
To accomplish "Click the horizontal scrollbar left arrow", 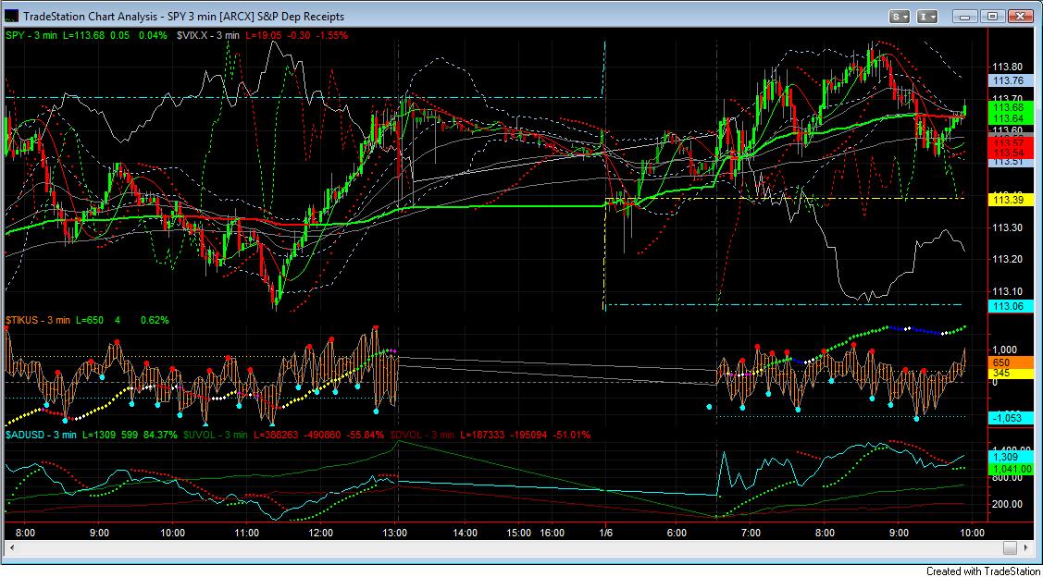I will pos(11,547).
